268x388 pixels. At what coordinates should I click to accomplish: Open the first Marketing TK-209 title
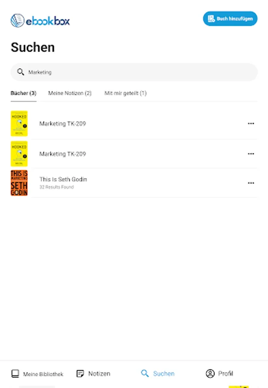click(x=62, y=124)
